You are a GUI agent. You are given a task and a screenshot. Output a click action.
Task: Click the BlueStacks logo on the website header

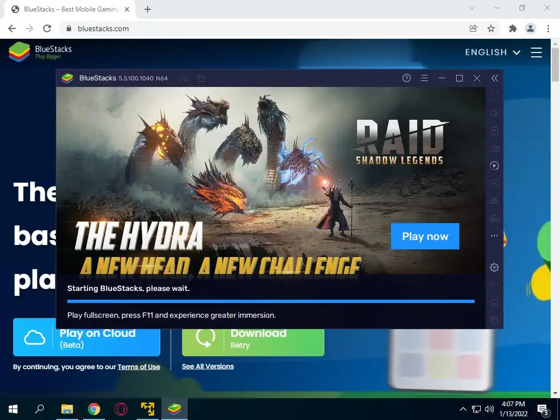point(40,52)
